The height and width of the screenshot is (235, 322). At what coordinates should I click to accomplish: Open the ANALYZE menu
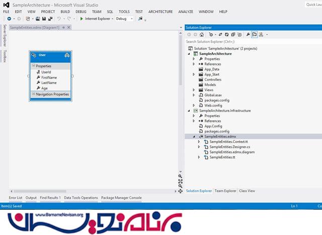pyautogui.click(x=186, y=12)
